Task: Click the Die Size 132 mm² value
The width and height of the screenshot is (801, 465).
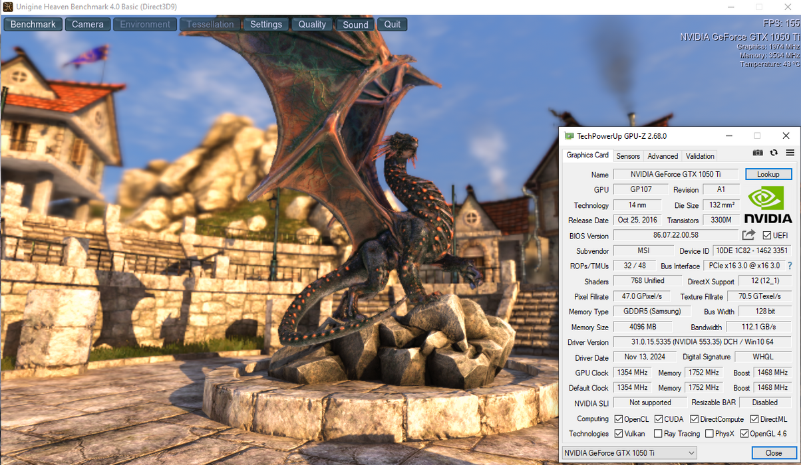Action: coord(722,205)
